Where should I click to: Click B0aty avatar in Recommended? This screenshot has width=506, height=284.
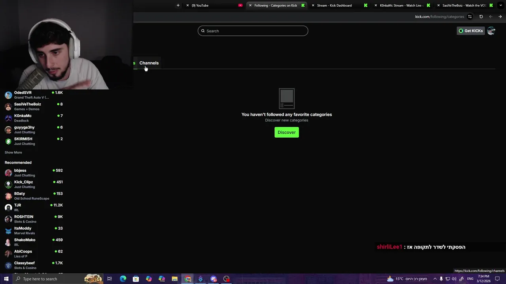point(8,196)
